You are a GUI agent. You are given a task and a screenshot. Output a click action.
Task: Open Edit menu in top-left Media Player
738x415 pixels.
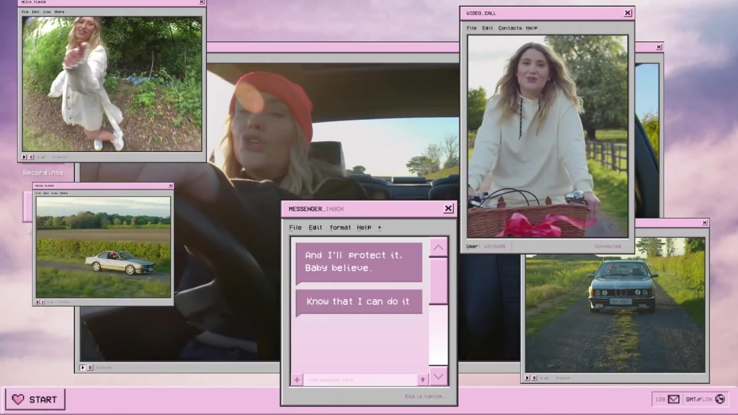tap(36, 12)
